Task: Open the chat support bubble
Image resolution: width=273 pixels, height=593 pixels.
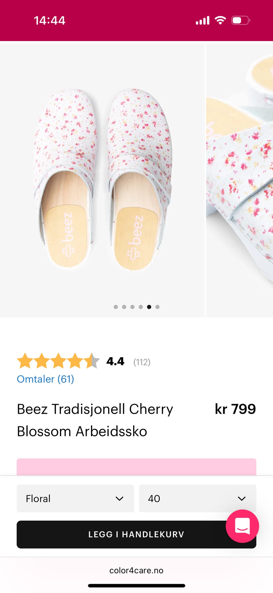Action: 242,526
